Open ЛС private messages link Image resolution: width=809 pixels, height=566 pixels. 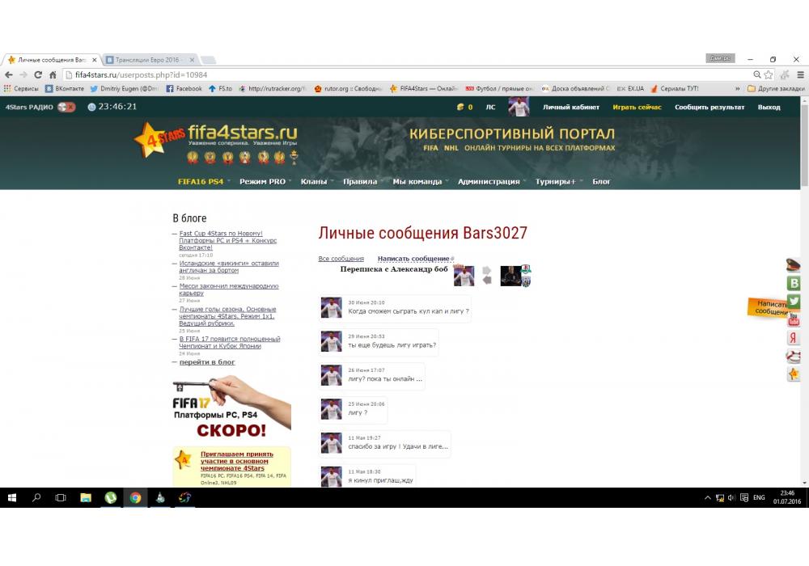491,108
